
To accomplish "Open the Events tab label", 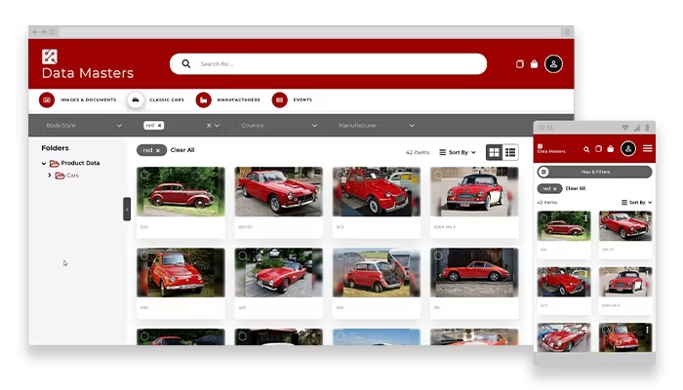I will (302, 100).
